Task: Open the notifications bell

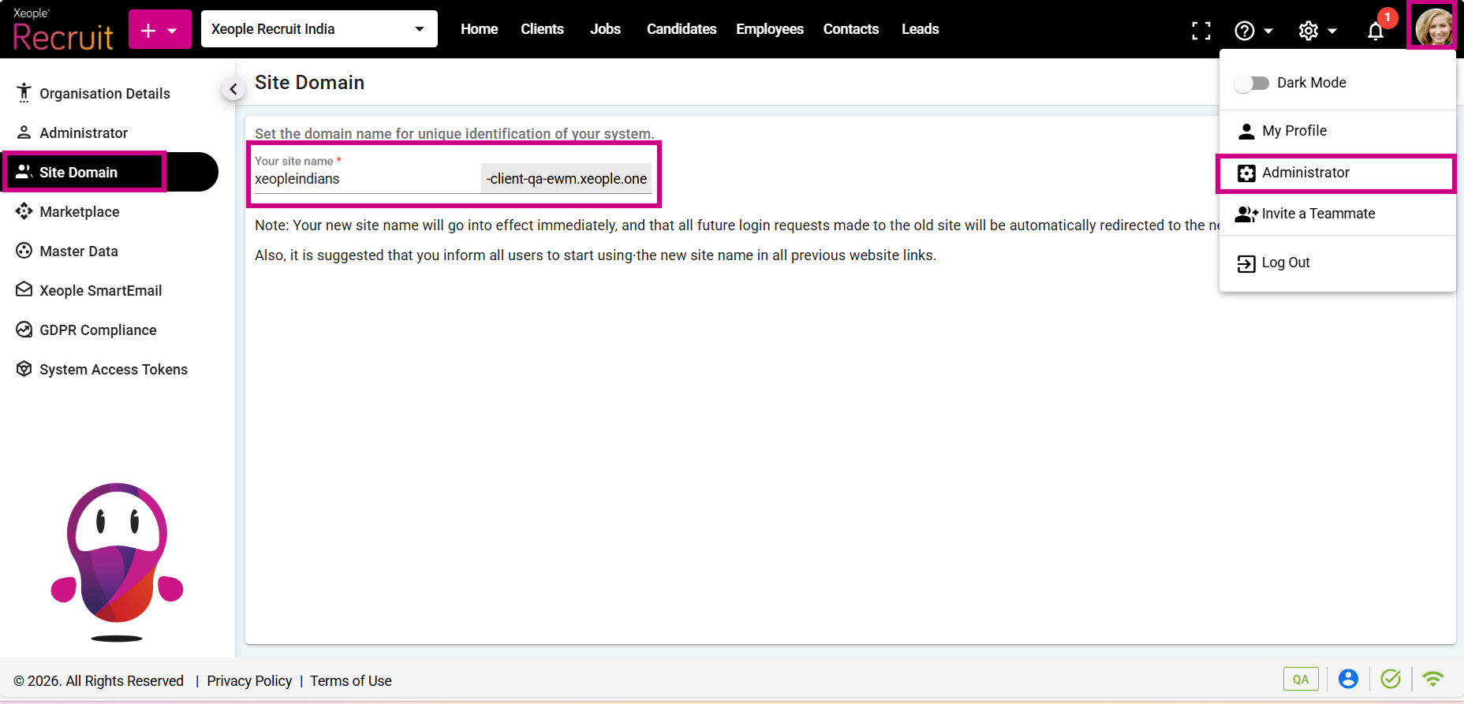Action: coord(1376,31)
